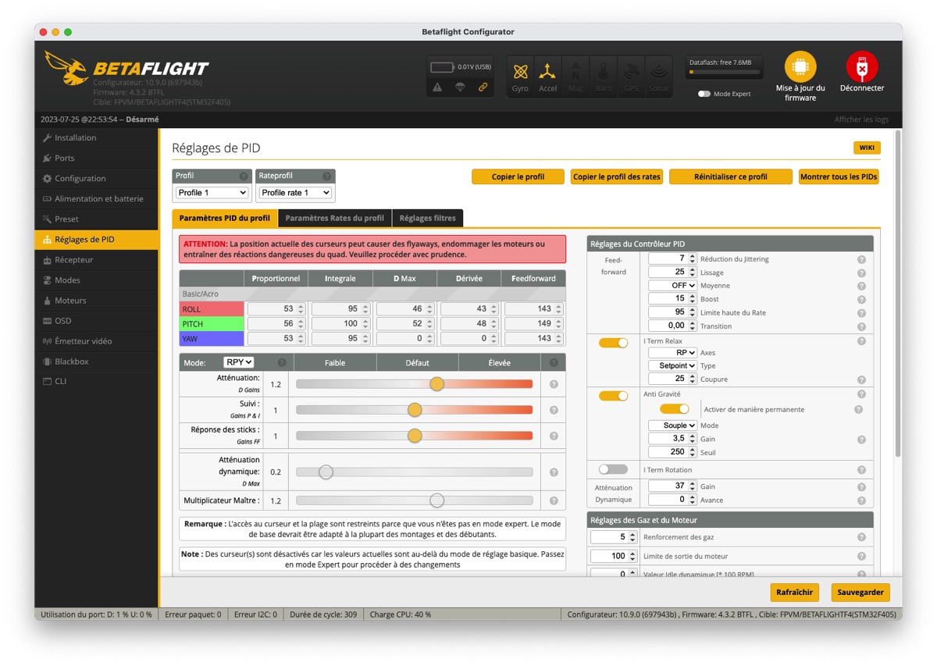937x666 pixels.
Task: Click the link status icon
Action: [x=483, y=87]
